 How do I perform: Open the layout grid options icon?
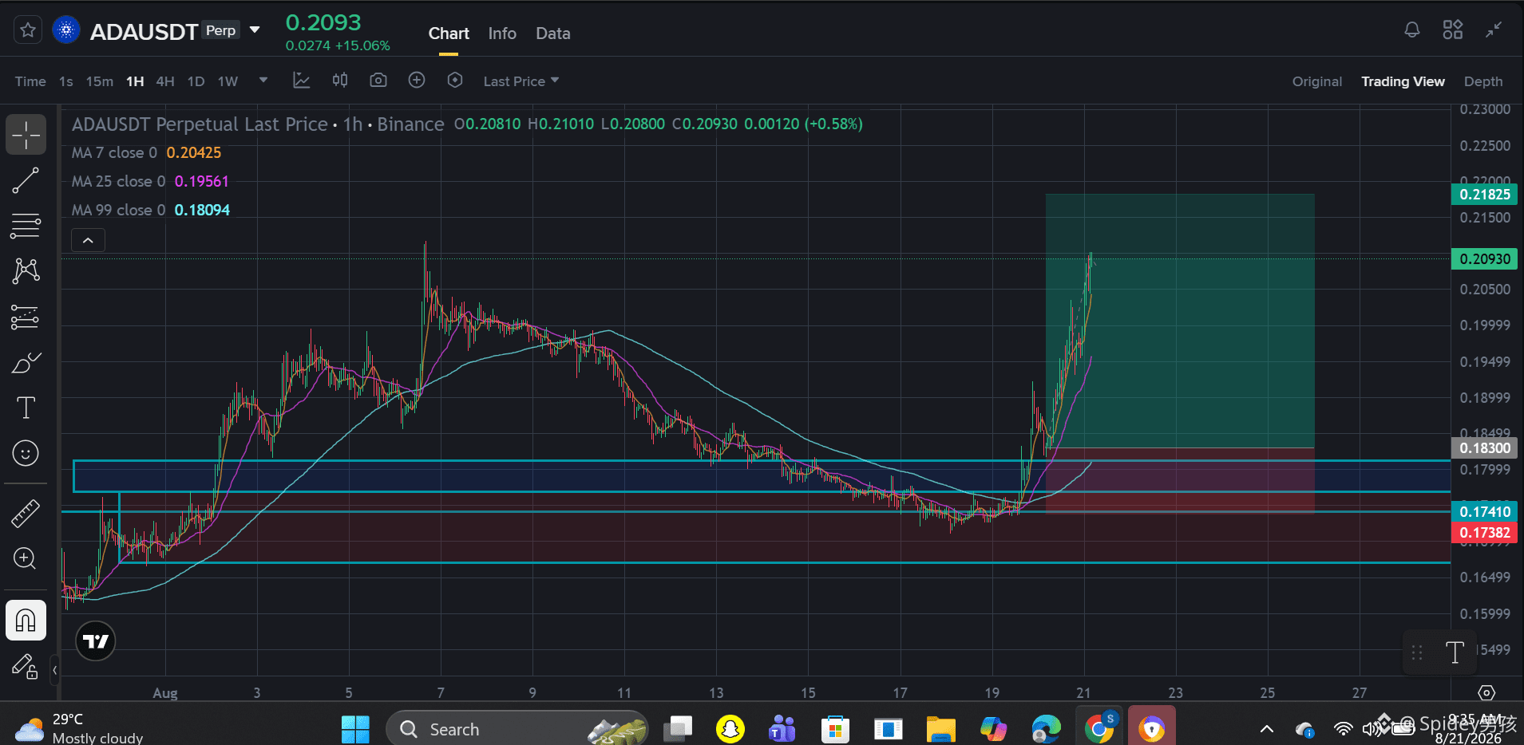click(x=1453, y=30)
